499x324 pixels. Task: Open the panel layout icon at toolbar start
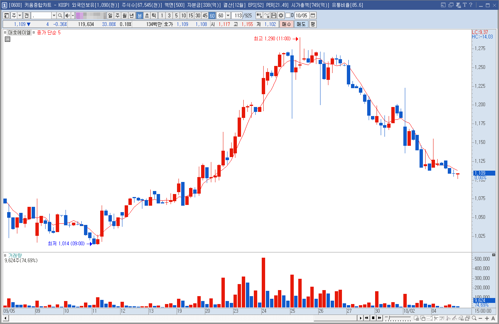6,15
